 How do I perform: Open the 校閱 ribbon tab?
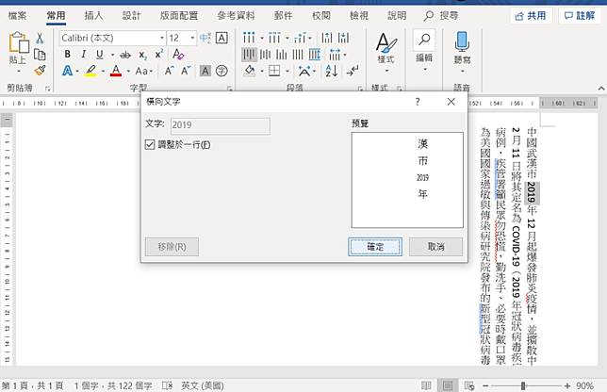(320, 15)
